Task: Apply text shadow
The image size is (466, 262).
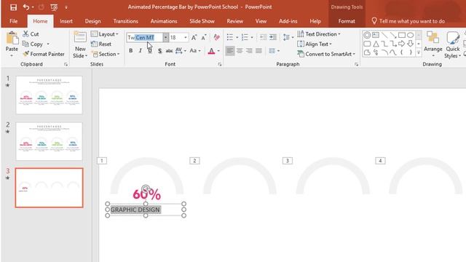Action: [159, 51]
